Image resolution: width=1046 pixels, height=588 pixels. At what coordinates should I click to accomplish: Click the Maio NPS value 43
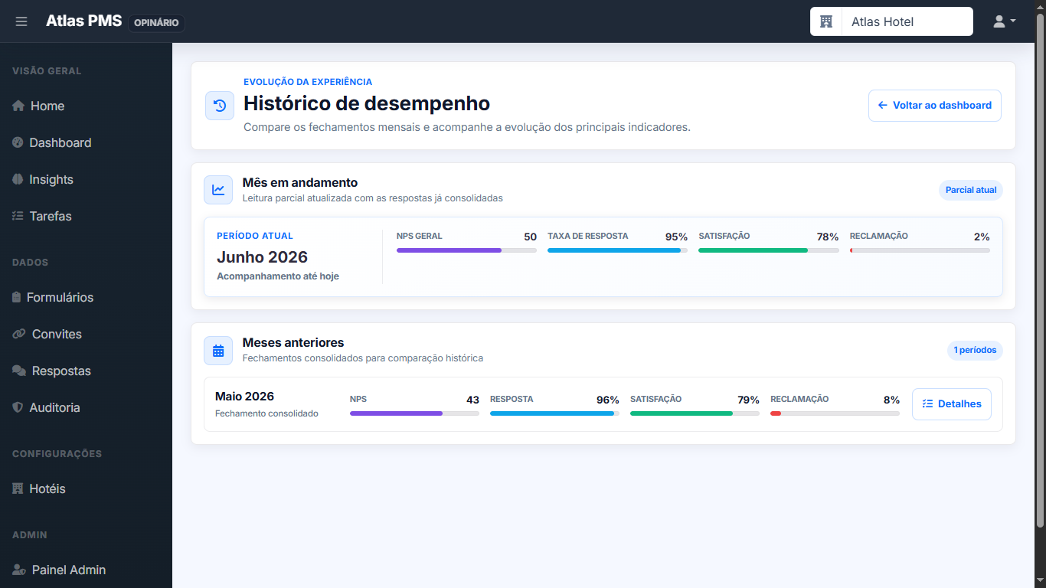(x=472, y=400)
